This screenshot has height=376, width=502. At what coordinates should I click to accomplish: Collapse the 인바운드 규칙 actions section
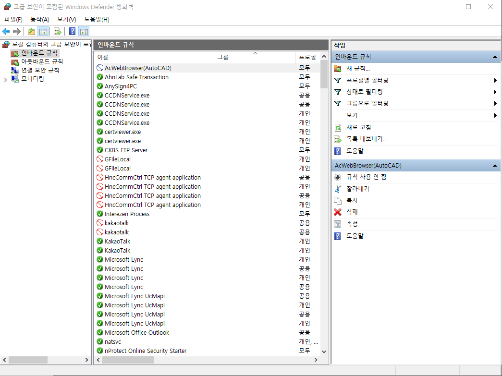point(495,57)
